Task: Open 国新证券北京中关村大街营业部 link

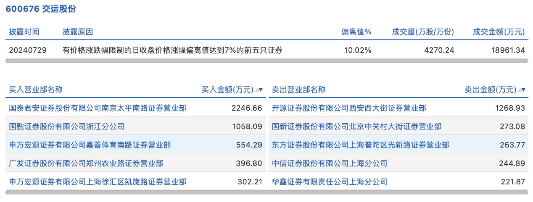Action: click(x=356, y=126)
